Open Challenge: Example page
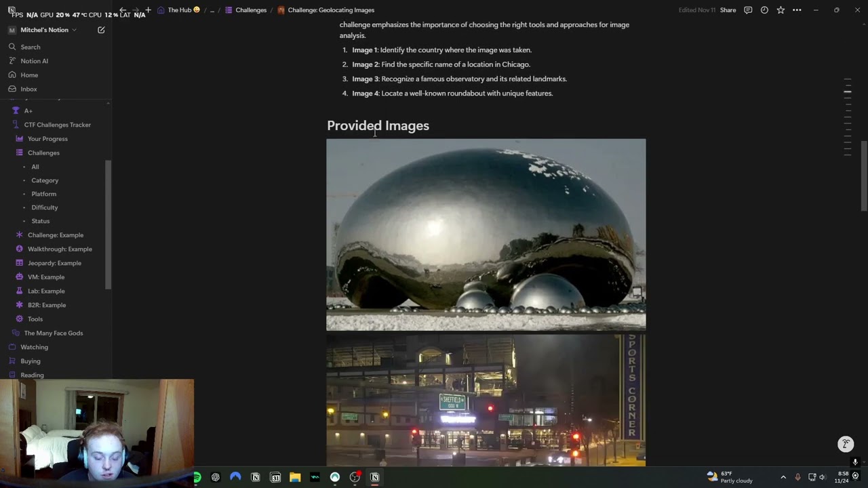This screenshot has height=488, width=868. click(x=56, y=235)
